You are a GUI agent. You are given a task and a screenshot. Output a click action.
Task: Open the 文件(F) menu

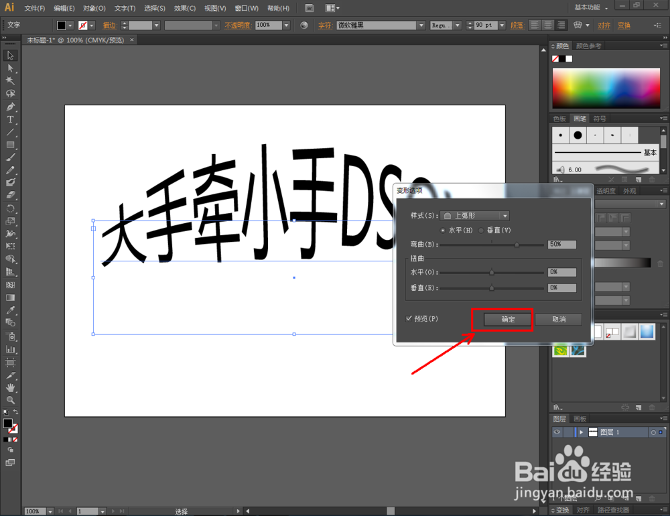(35, 8)
